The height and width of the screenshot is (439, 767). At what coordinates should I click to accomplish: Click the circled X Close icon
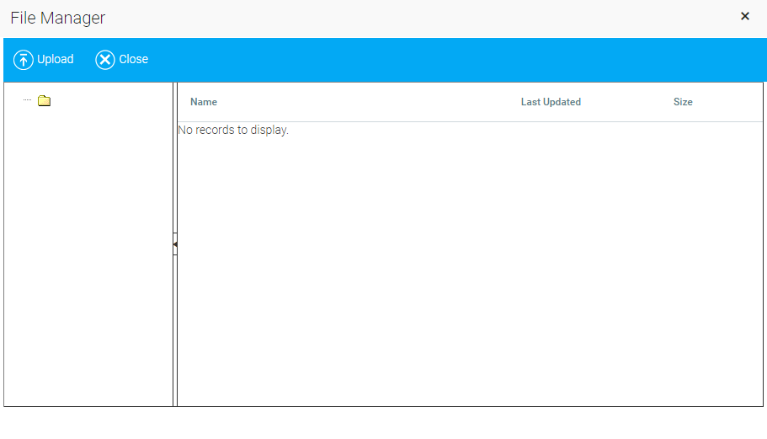(105, 60)
